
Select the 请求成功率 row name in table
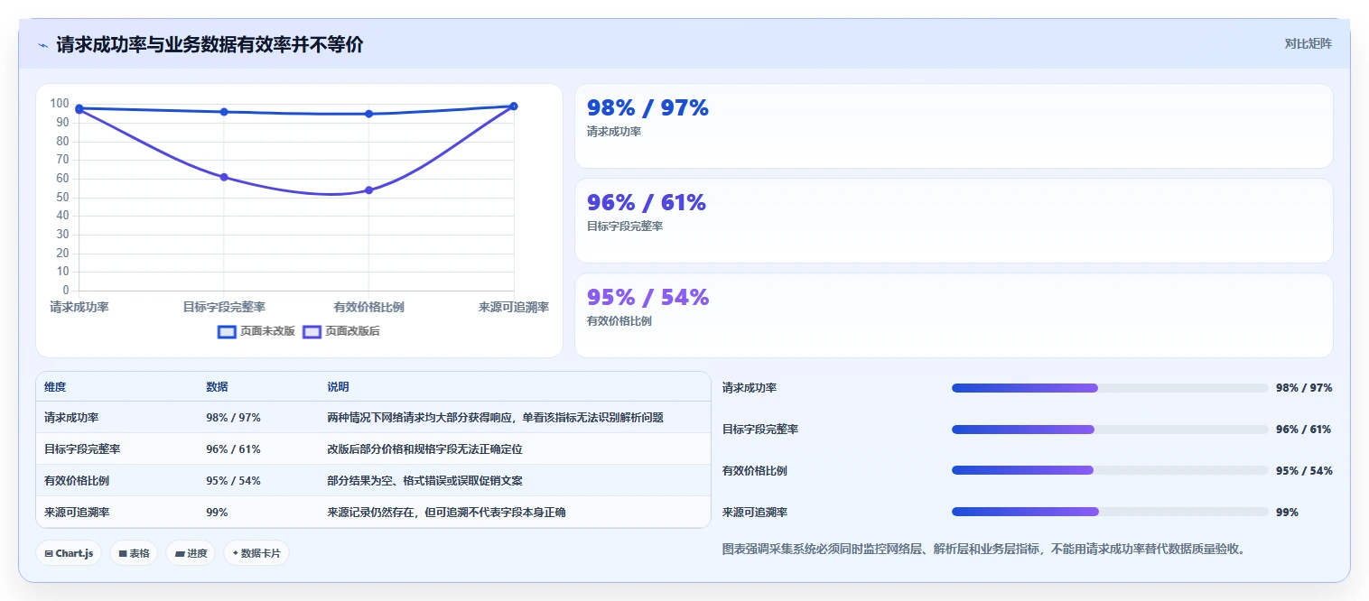point(71,418)
